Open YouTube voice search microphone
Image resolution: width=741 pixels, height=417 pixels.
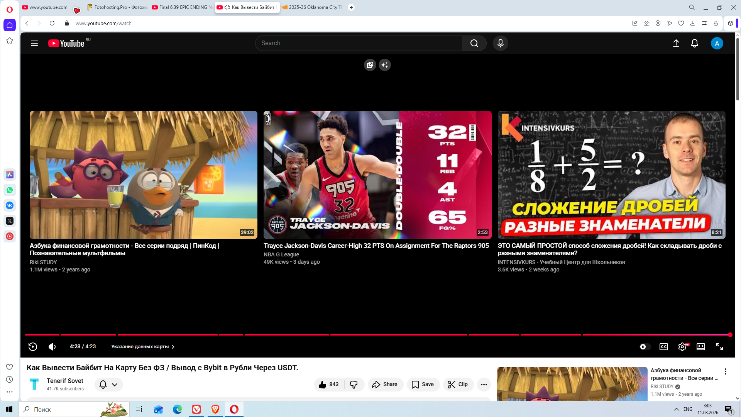click(500, 43)
